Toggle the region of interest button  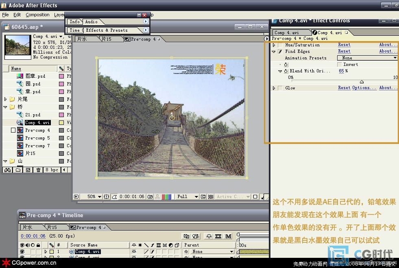(x=203, y=196)
